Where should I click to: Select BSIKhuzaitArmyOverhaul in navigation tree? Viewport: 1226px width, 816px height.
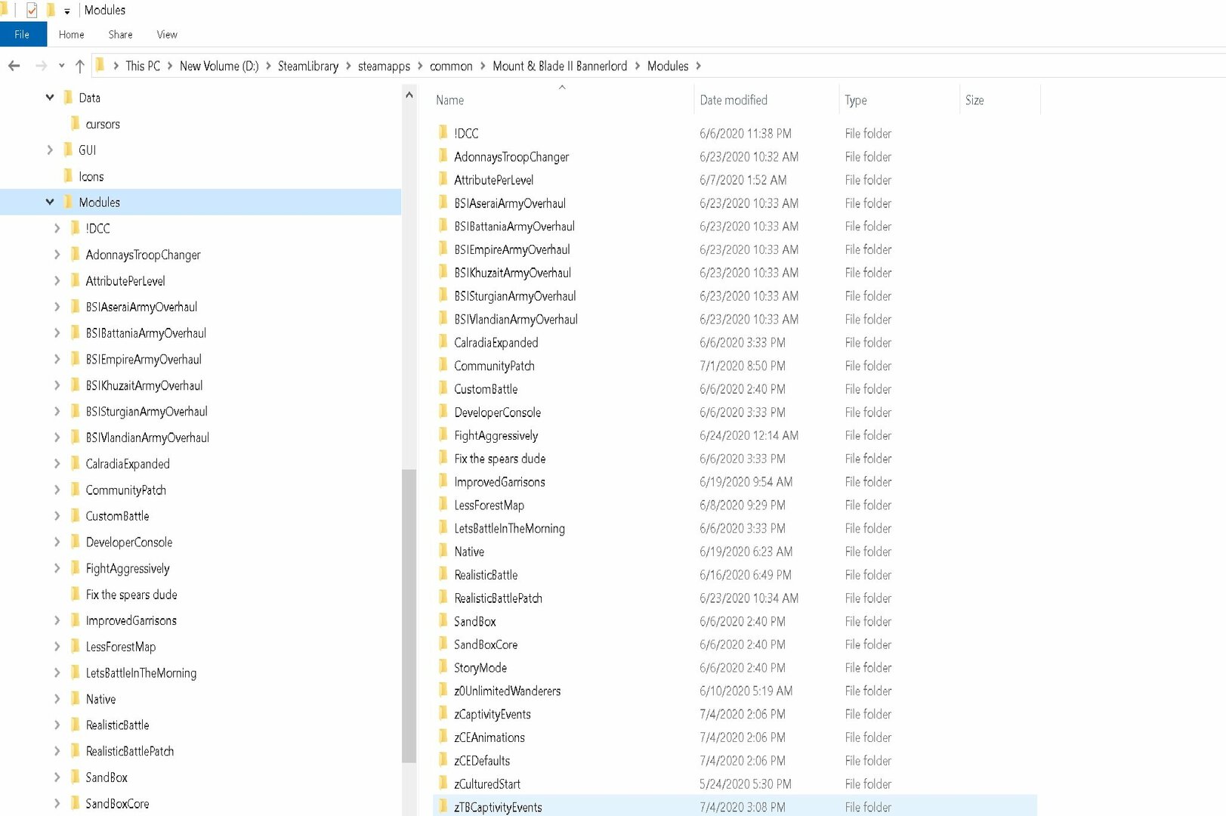click(144, 385)
